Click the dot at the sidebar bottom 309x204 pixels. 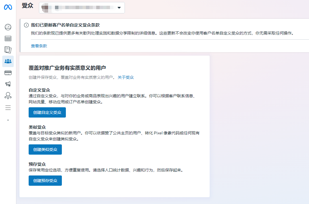pos(8,120)
